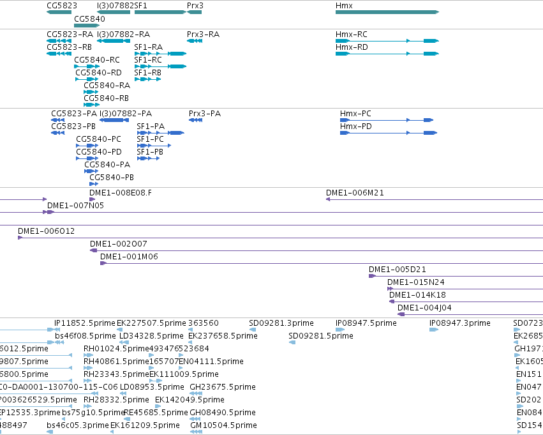The image size is (543, 435).
Task: Click the EK237658.5prime EST label
Action: click(223, 336)
